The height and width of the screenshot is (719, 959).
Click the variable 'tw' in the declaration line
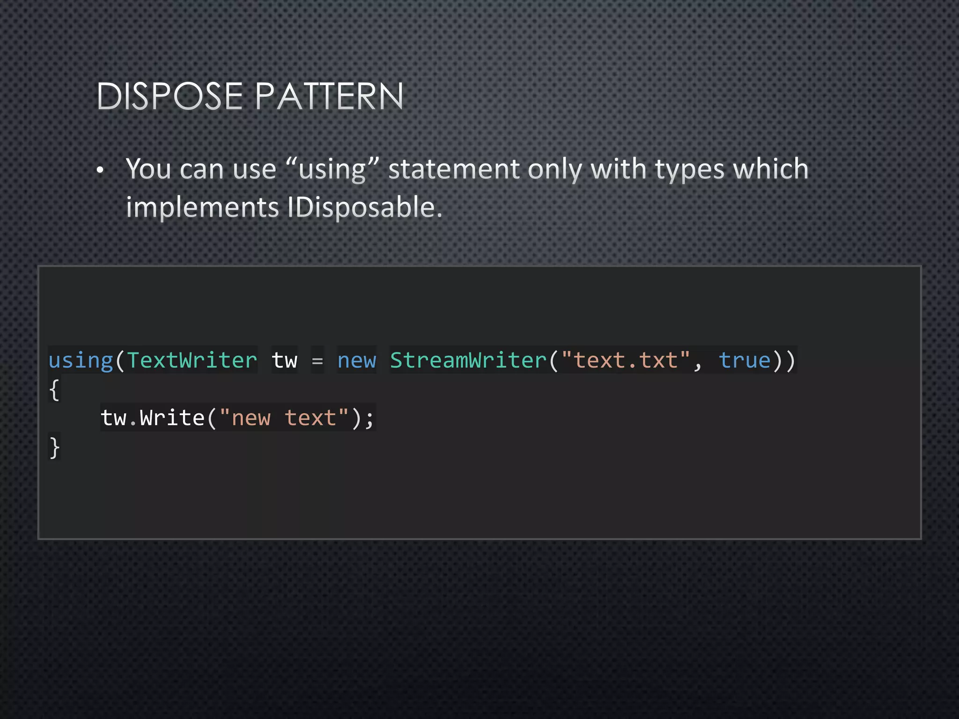(285, 360)
